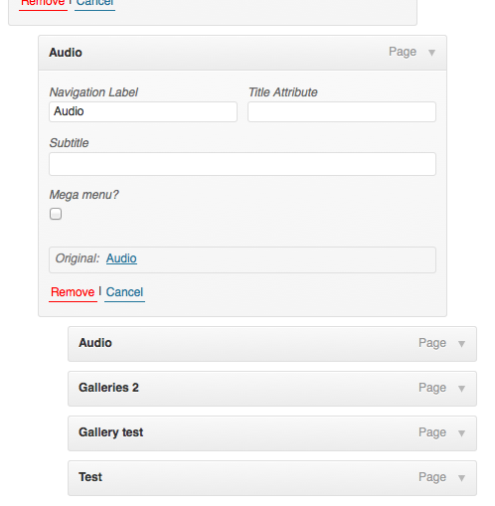Viewport: 495px width, 506px height.
Task: Select the Galleries 2 menu item
Action: click(x=272, y=389)
